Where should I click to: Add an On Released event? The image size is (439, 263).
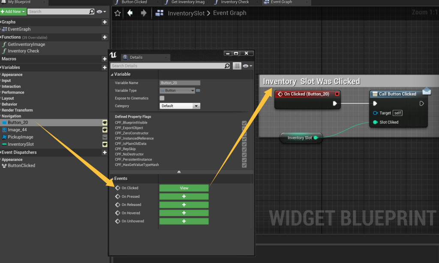tap(184, 205)
